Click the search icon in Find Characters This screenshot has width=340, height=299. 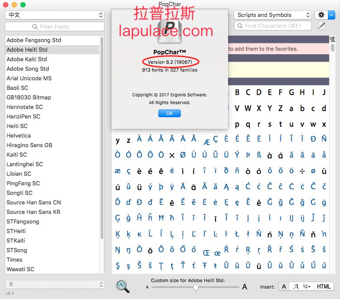[240, 26]
